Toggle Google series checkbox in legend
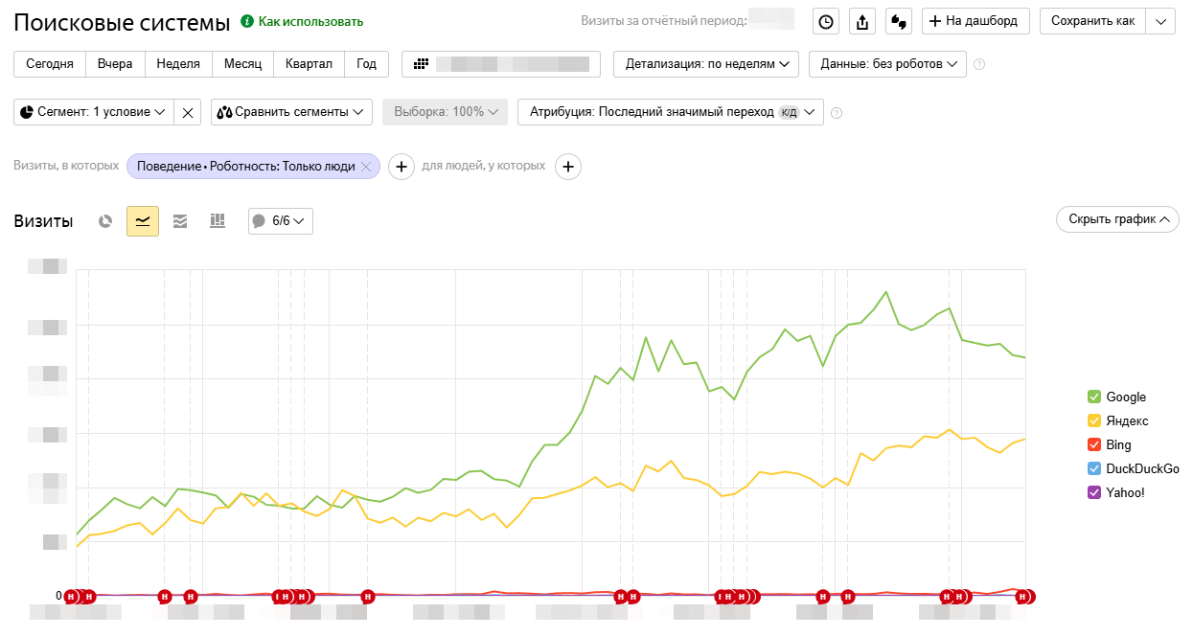 (1094, 397)
